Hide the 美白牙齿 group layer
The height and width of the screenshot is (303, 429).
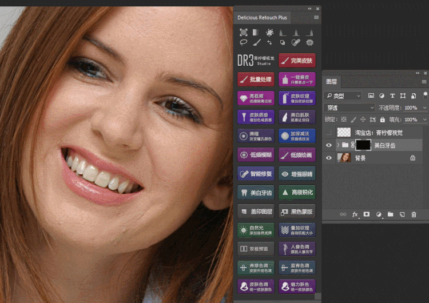pos(329,145)
